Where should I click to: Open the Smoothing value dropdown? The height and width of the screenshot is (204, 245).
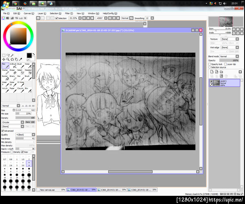click(x=149, y=18)
